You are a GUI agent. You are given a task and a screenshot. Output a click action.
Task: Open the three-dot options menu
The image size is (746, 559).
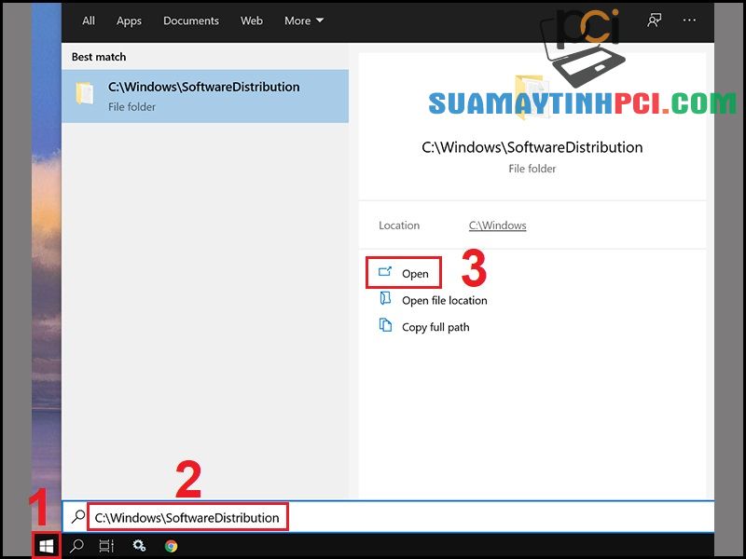[689, 20]
